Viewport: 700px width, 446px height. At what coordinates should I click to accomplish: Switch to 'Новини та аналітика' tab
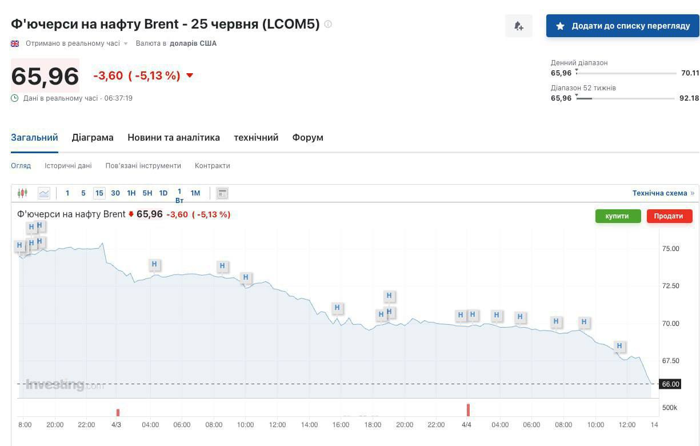(174, 137)
